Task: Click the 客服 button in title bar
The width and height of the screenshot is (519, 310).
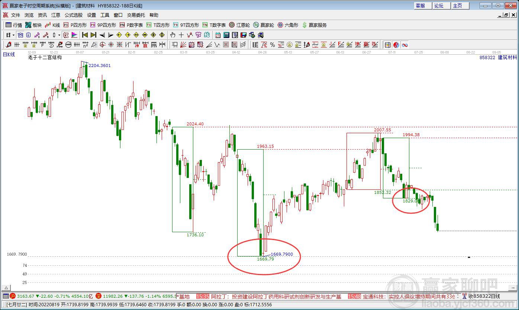Action: click(x=423, y=6)
